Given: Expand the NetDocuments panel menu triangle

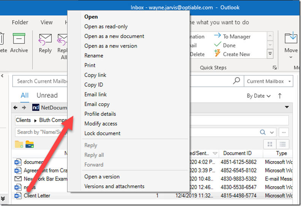Looking at the screenshot, I should [x=287, y=107].
